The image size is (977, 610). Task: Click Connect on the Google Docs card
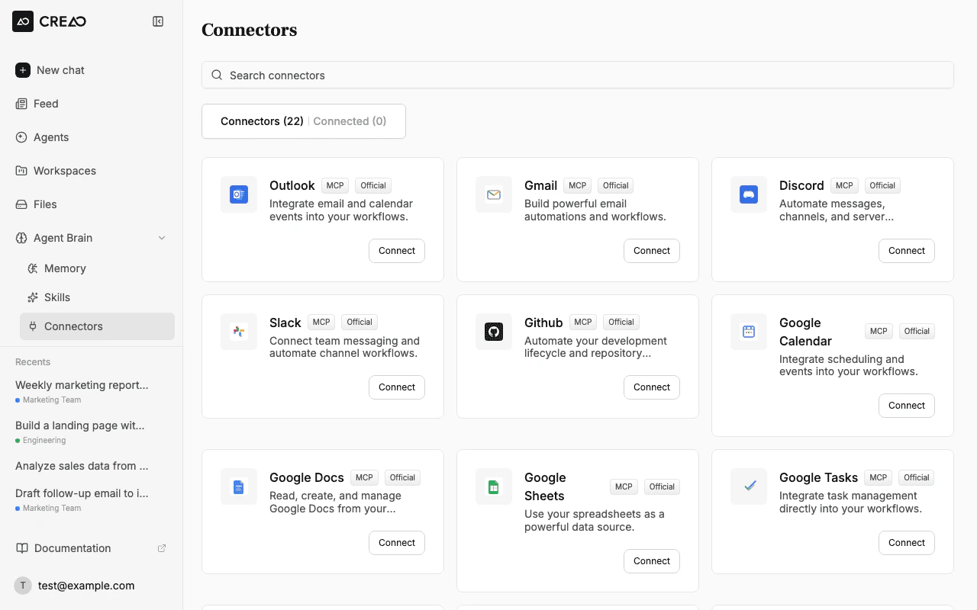(397, 542)
